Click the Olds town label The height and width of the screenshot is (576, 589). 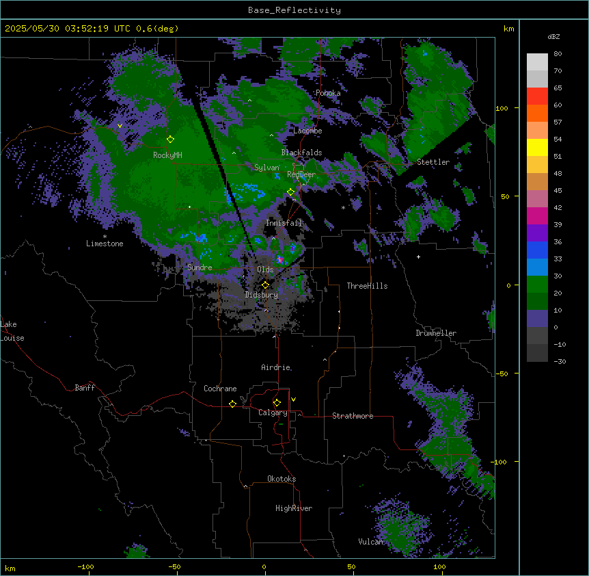pos(265,270)
